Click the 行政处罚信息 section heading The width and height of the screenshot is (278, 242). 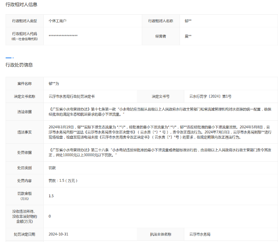tap(19, 65)
